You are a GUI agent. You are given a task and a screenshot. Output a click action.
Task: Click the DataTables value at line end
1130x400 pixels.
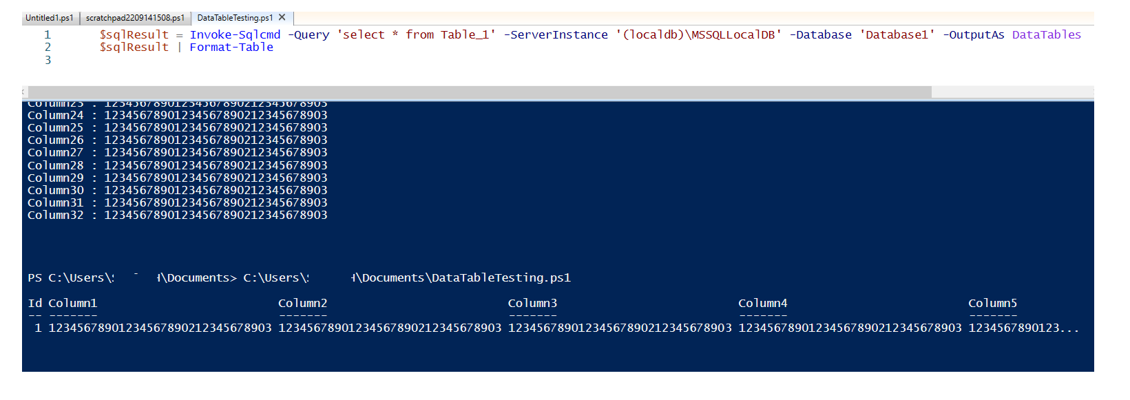[x=1046, y=34]
